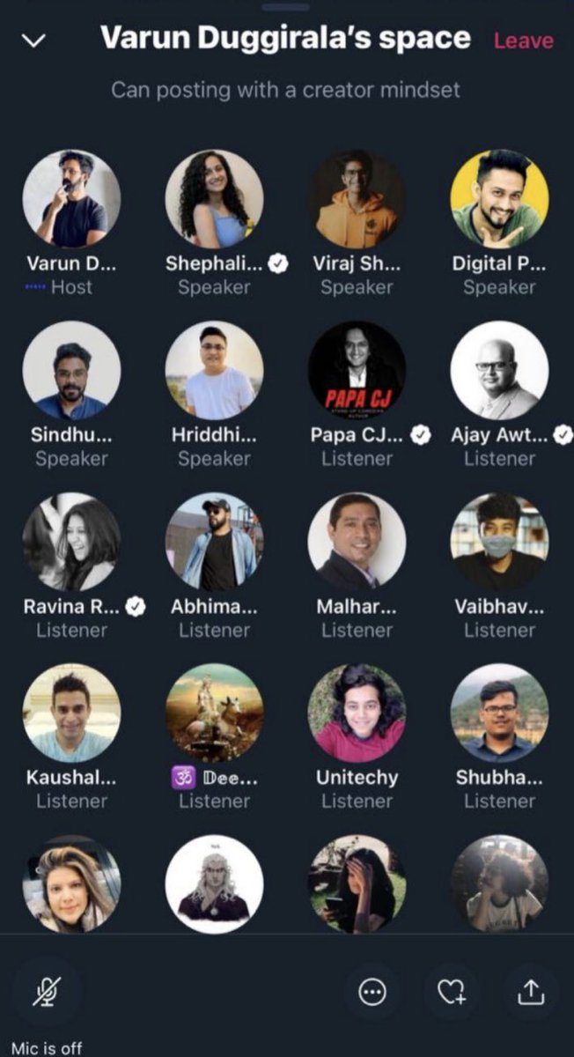Select Shephali's speaker avatar
Image resolution: width=574 pixels, height=1057 pixels.
[x=214, y=198]
